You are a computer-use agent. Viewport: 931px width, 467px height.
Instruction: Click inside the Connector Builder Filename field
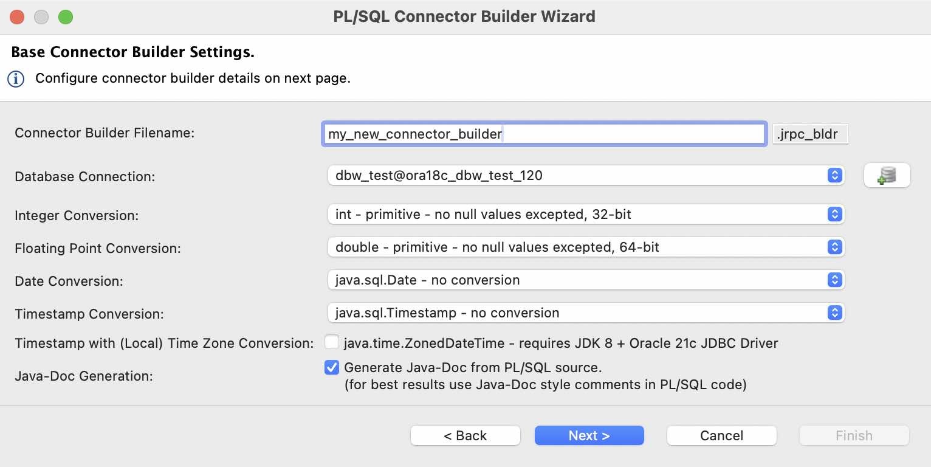tap(543, 134)
